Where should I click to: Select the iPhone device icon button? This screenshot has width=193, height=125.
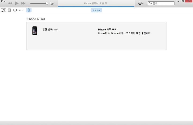pyautogui.click(x=29, y=10)
